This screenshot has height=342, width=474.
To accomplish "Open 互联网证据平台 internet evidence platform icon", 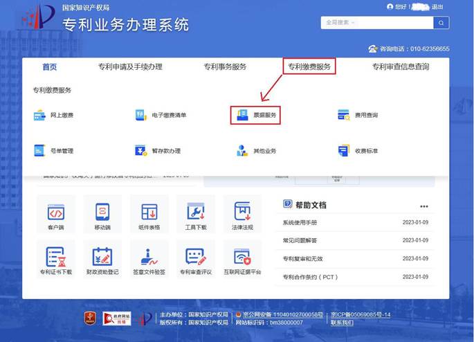I will 242,257.
